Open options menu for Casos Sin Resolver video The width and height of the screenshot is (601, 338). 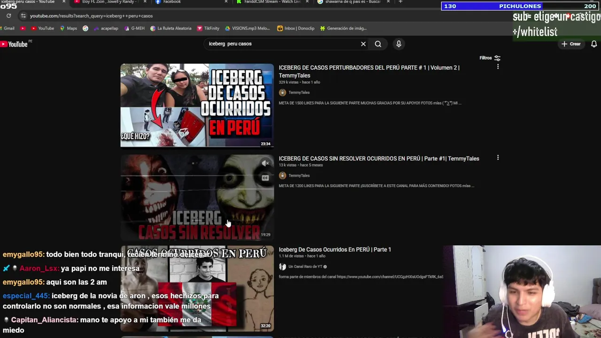point(498,158)
